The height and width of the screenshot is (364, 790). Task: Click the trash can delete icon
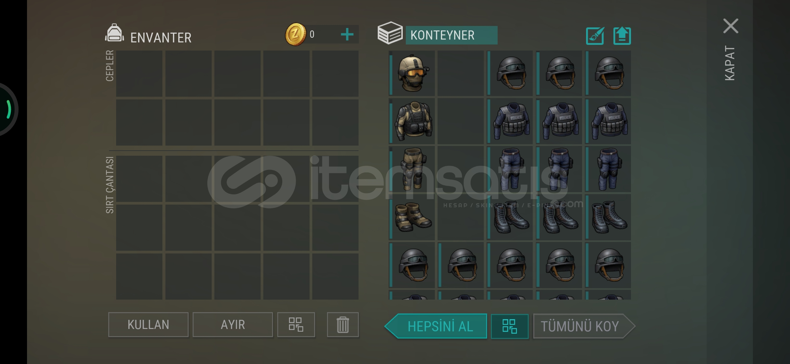(x=343, y=325)
